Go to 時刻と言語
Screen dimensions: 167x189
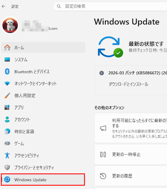tap(43, 131)
